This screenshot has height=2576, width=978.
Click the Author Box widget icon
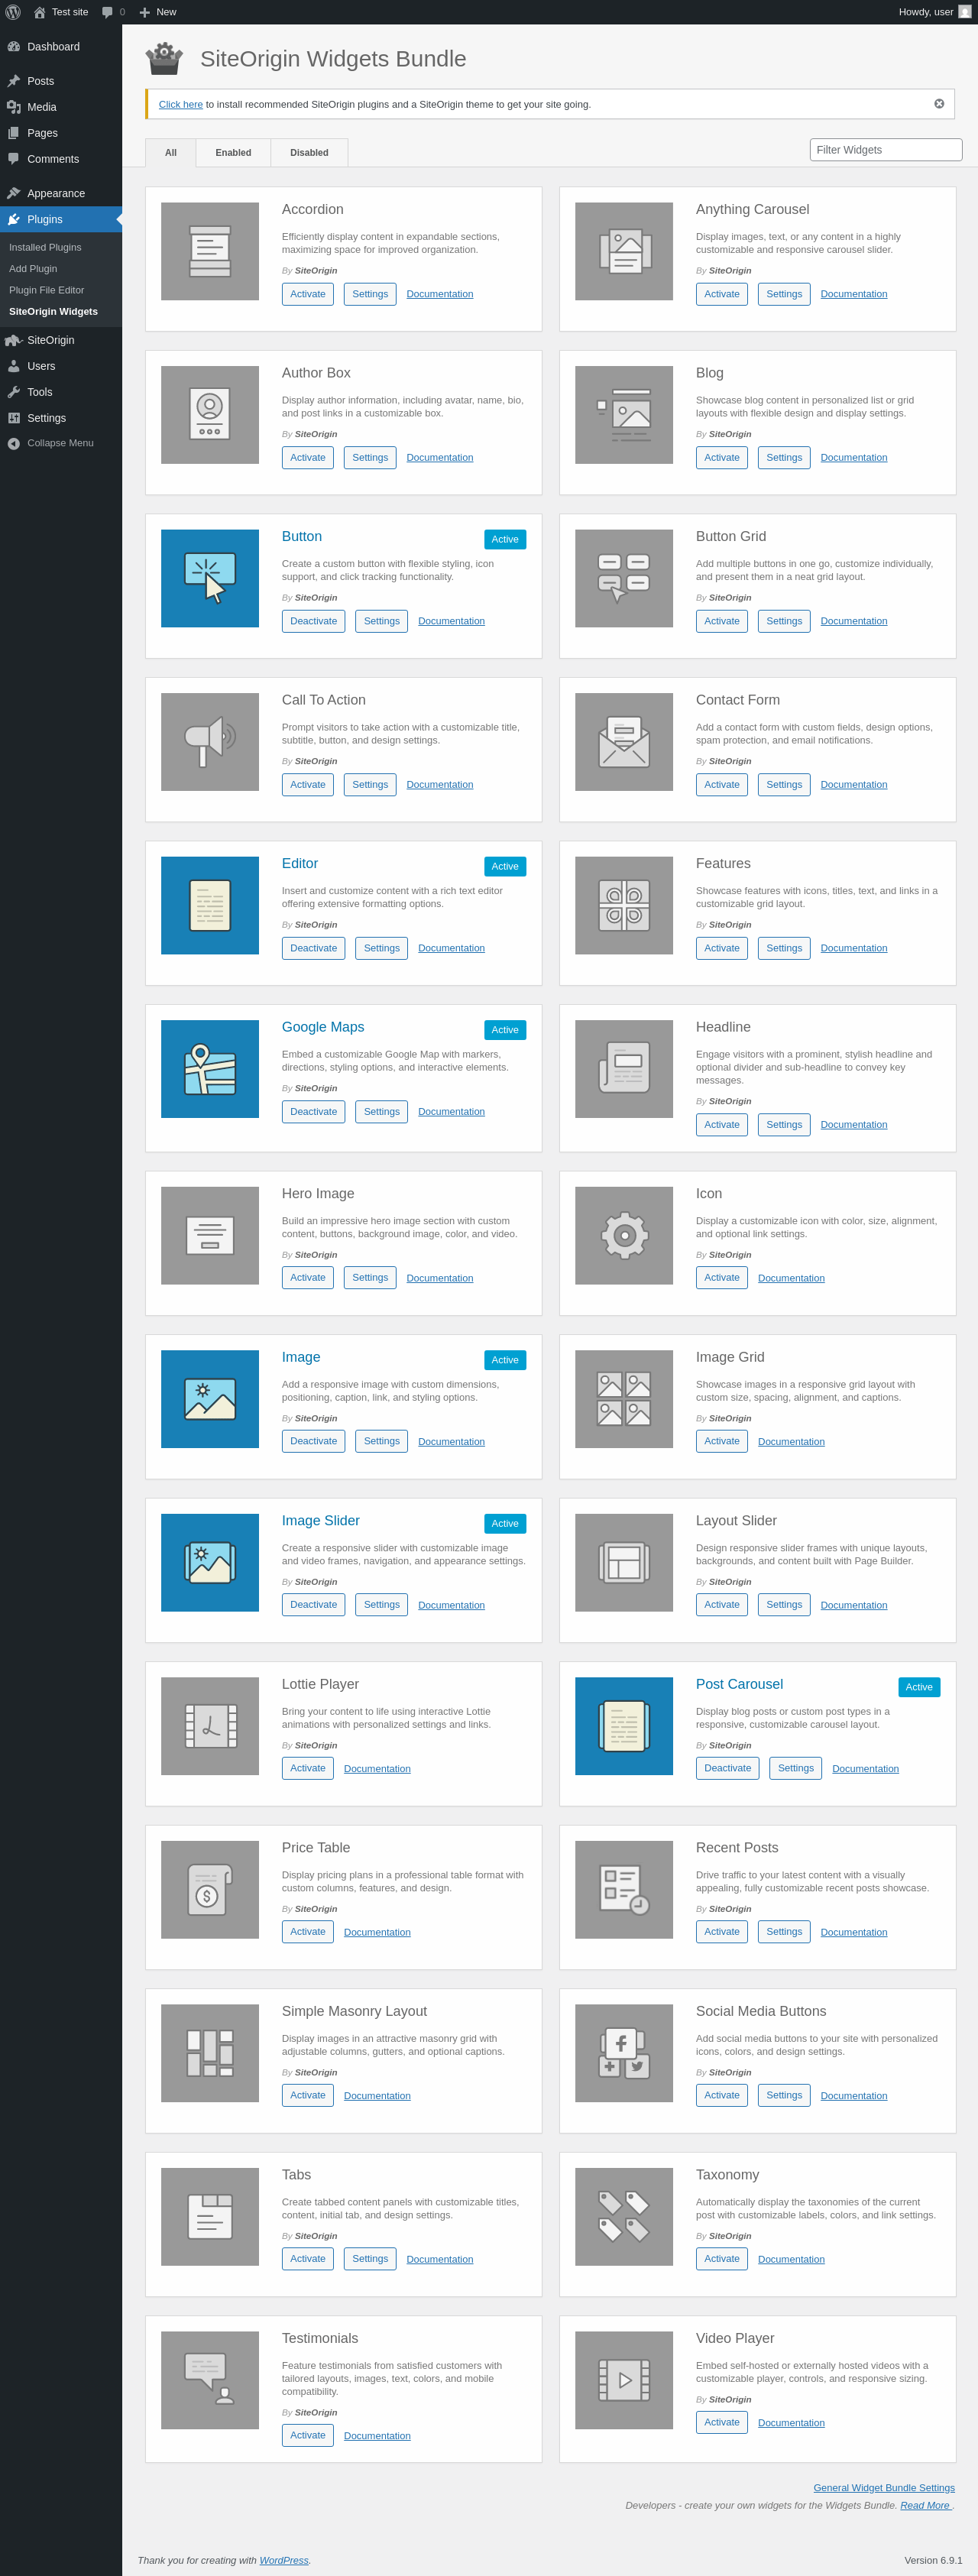(210, 415)
